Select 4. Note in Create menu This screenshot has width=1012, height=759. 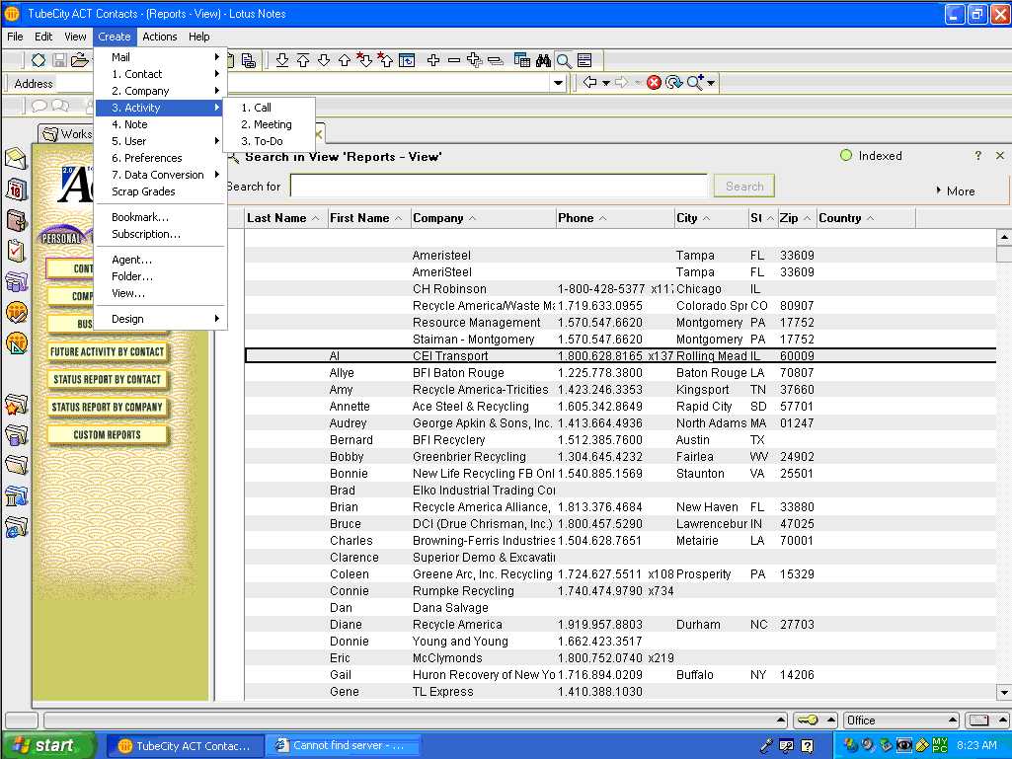(161, 124)
